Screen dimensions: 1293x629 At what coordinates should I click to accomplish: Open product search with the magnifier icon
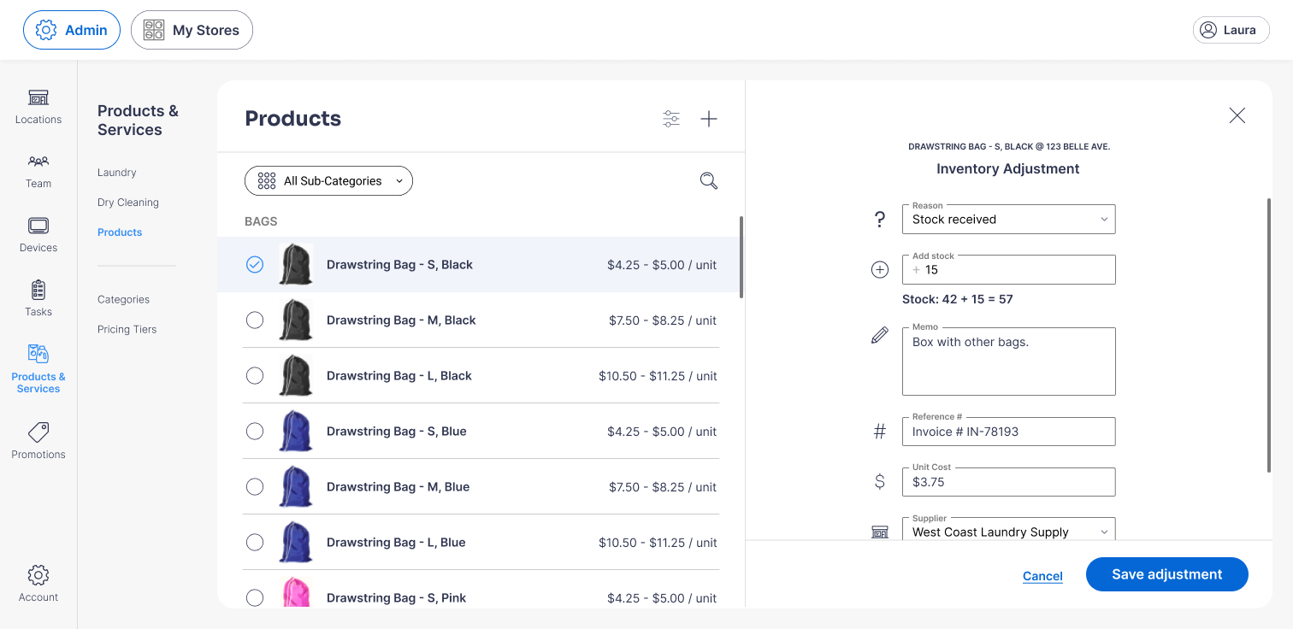708,180
